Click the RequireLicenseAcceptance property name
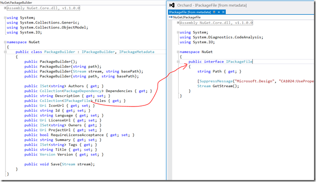Image resolution: width=316 pixels, height=182 pixels. click(77, 135)
